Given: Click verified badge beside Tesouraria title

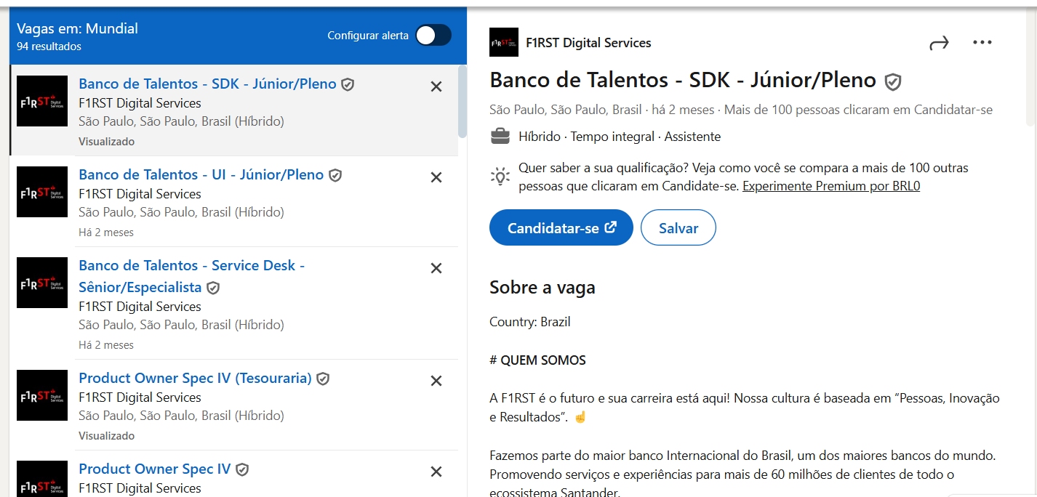Looking at the screenshot, I should click(x=323, y=379).
